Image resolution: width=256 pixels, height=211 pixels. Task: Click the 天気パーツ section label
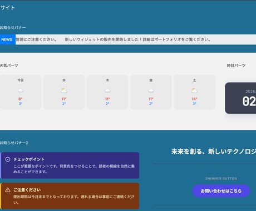tap(9, 66)
